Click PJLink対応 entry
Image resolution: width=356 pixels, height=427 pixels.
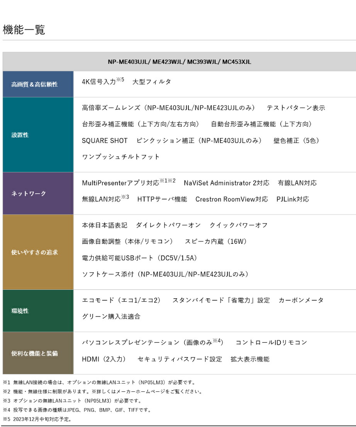click(x=293, y=199)
